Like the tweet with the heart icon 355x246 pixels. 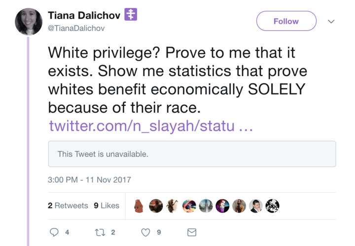(145, 232)
